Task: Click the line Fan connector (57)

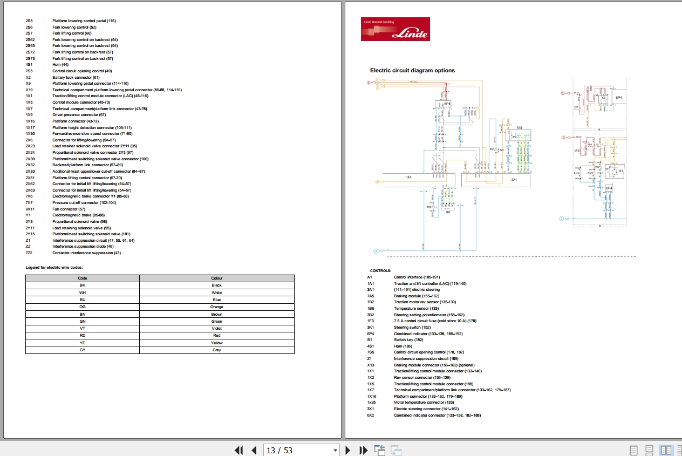Action: coord(69,209)
